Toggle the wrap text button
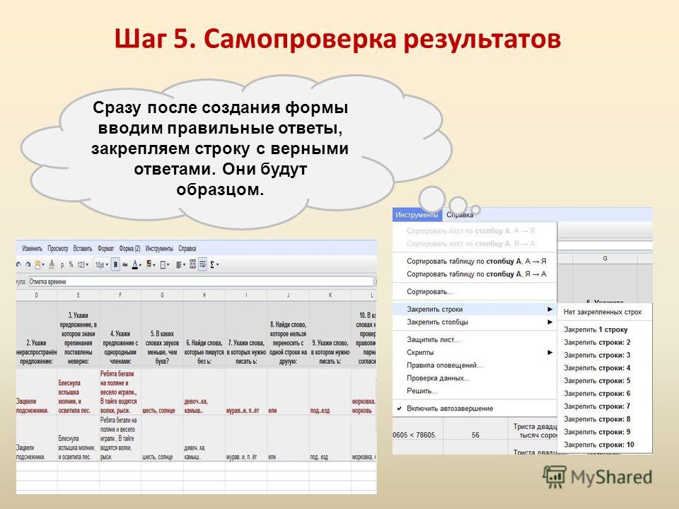The height and width of the screenshot is (509, 679). coord(202,264)
